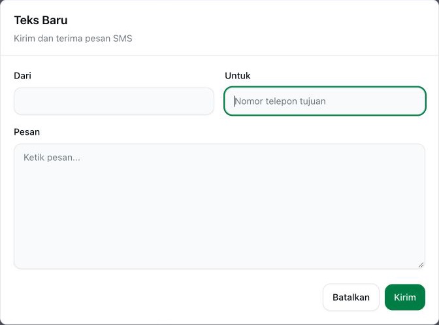
Task: Click the 'Pesan' label
Action: (27, 132)
